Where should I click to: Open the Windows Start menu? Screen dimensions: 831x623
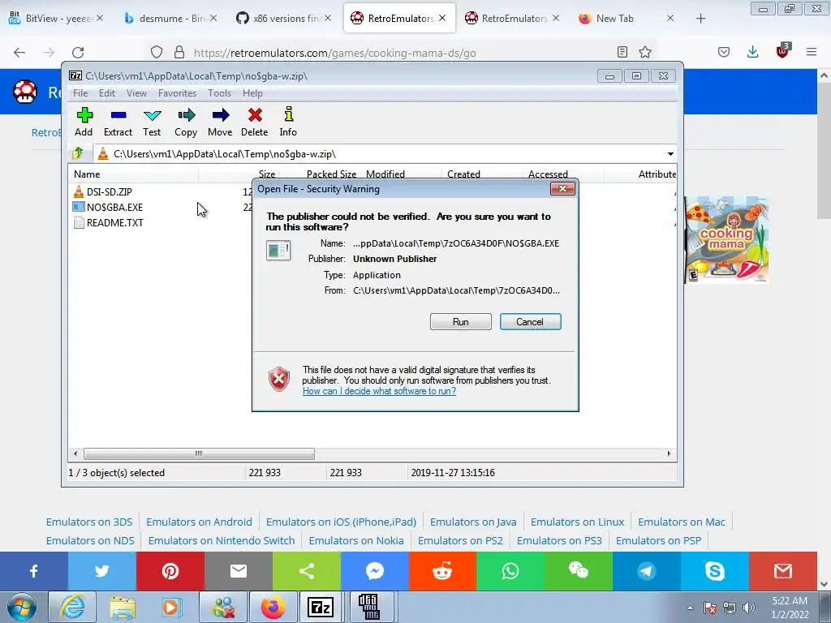(21, 607)
